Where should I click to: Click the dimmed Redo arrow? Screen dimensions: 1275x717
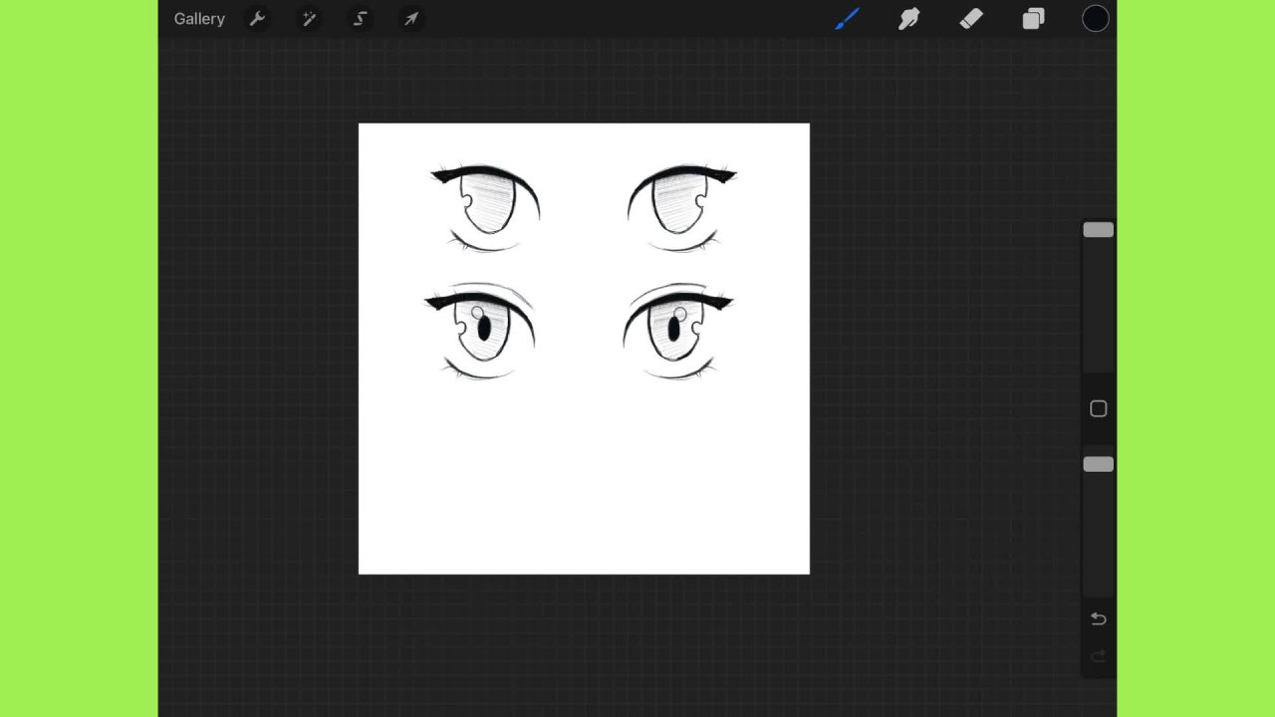tap(1098, 656)
